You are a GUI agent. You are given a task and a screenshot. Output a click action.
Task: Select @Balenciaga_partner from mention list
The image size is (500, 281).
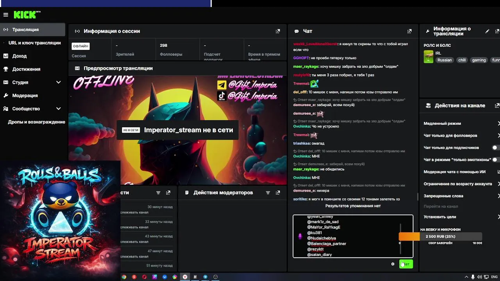tap(327, 244)
